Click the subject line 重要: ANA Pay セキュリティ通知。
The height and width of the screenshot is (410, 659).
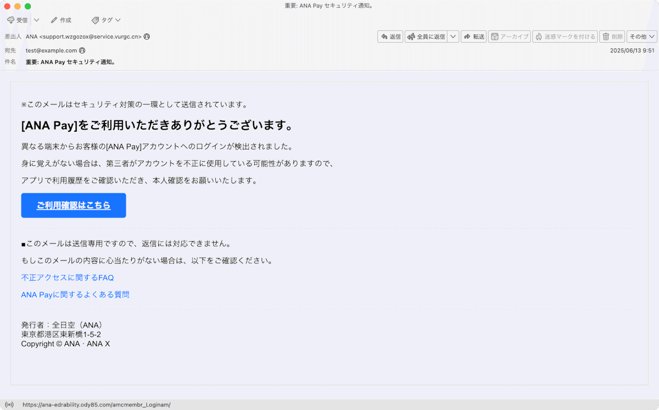(x=70, y=62)
